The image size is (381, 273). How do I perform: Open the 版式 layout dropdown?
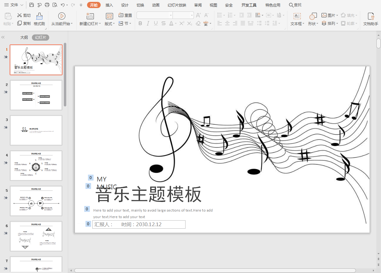click(110, 24)
